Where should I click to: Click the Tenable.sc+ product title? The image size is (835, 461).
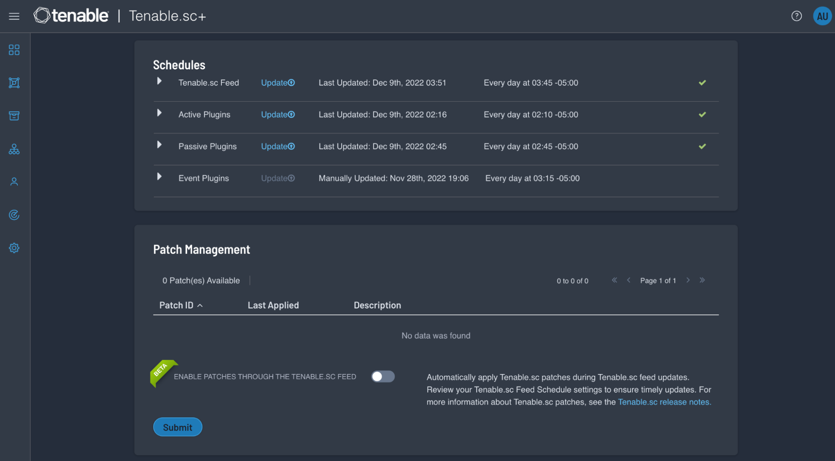pyautogui.click(x=167, y=16)
